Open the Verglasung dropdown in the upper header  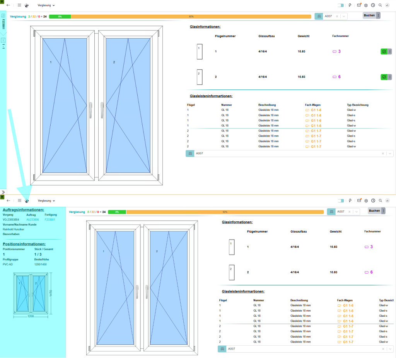click(46, 6)
